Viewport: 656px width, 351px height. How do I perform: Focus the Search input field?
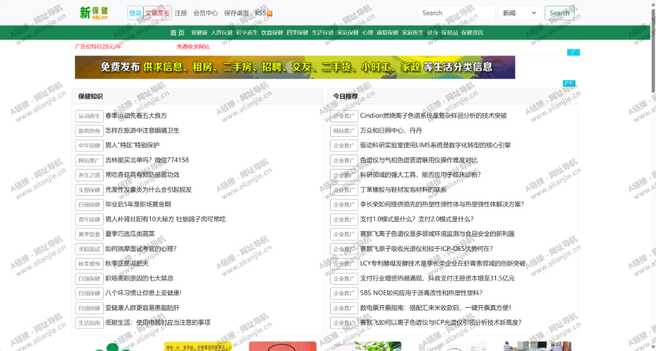(456, 13)
